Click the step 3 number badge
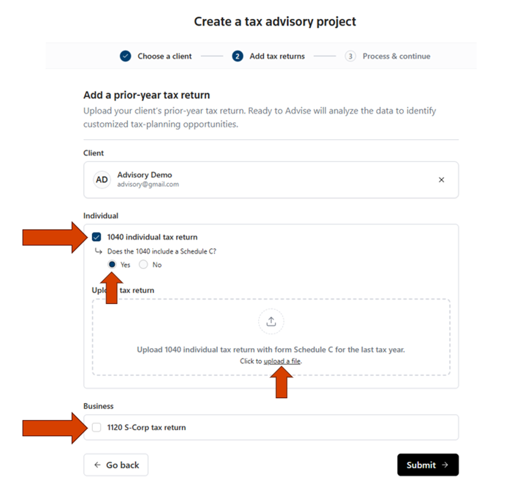The image size is (509, 482). pyautogui.click(x=350, y=56)
